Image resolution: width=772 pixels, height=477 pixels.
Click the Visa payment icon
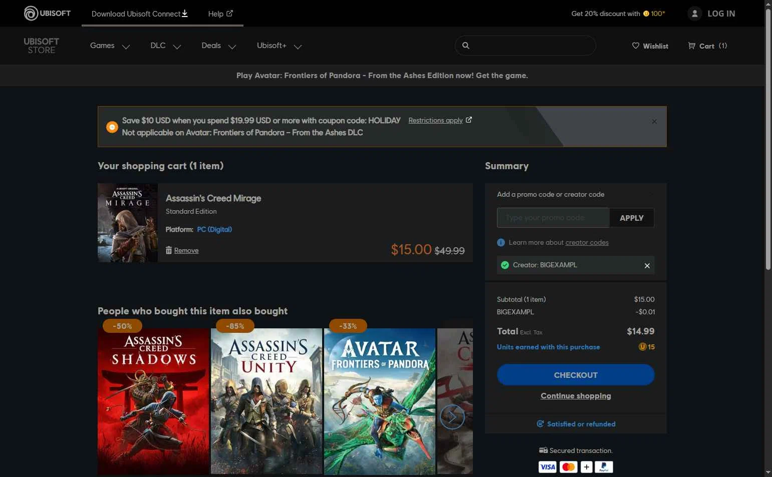(548, 467)
